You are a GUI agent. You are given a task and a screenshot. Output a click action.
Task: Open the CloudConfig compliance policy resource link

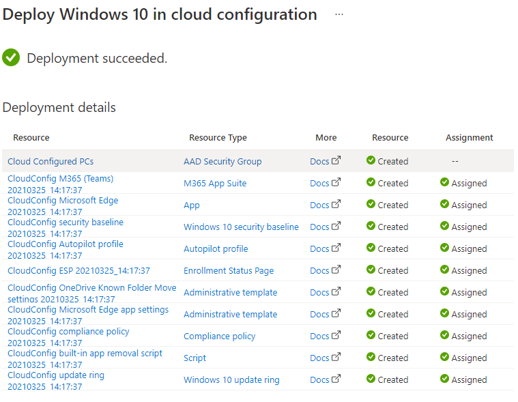[x=68, y=336]
